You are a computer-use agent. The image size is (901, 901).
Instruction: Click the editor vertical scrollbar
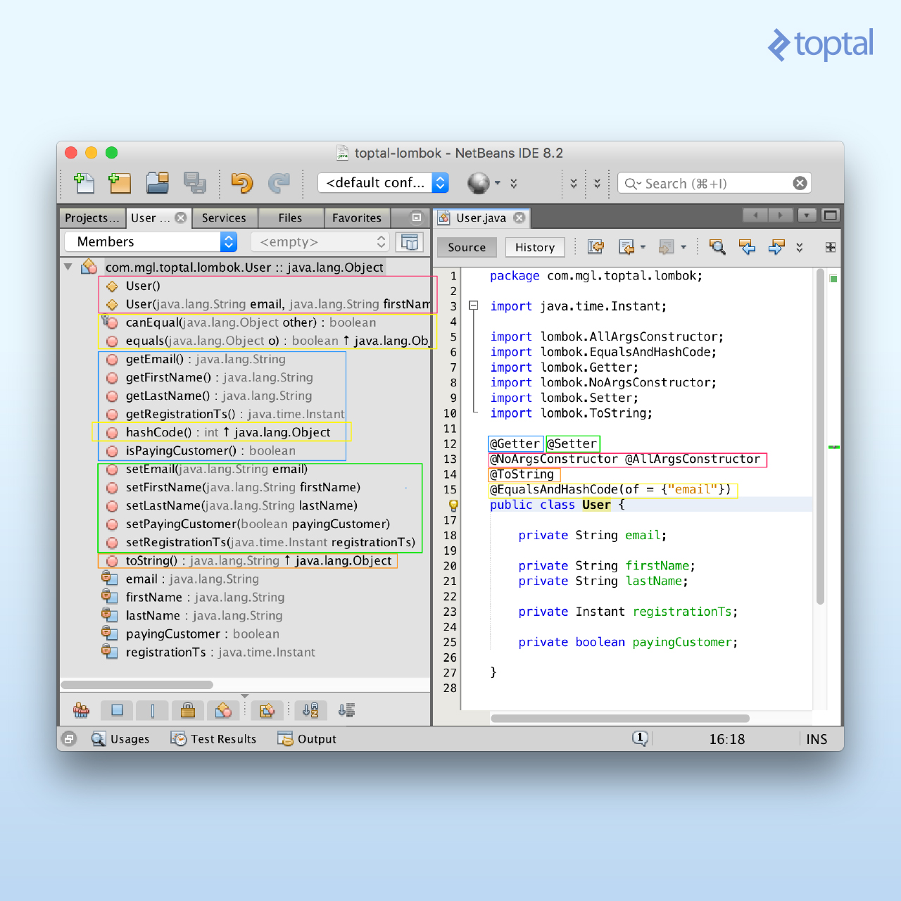coord(820,436)
